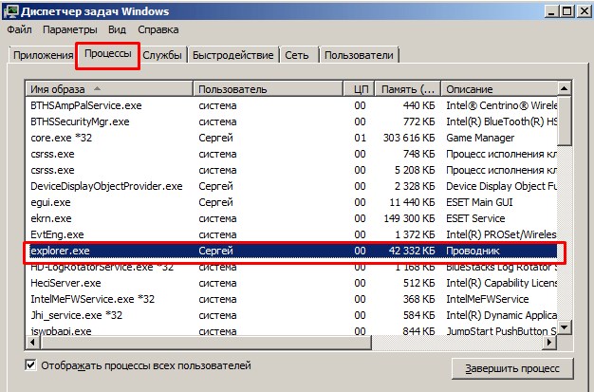Screen dimensions: 594x392
Task: Select the BTHSSecurityMgr.exe process
Action: (x=291, y=121)
